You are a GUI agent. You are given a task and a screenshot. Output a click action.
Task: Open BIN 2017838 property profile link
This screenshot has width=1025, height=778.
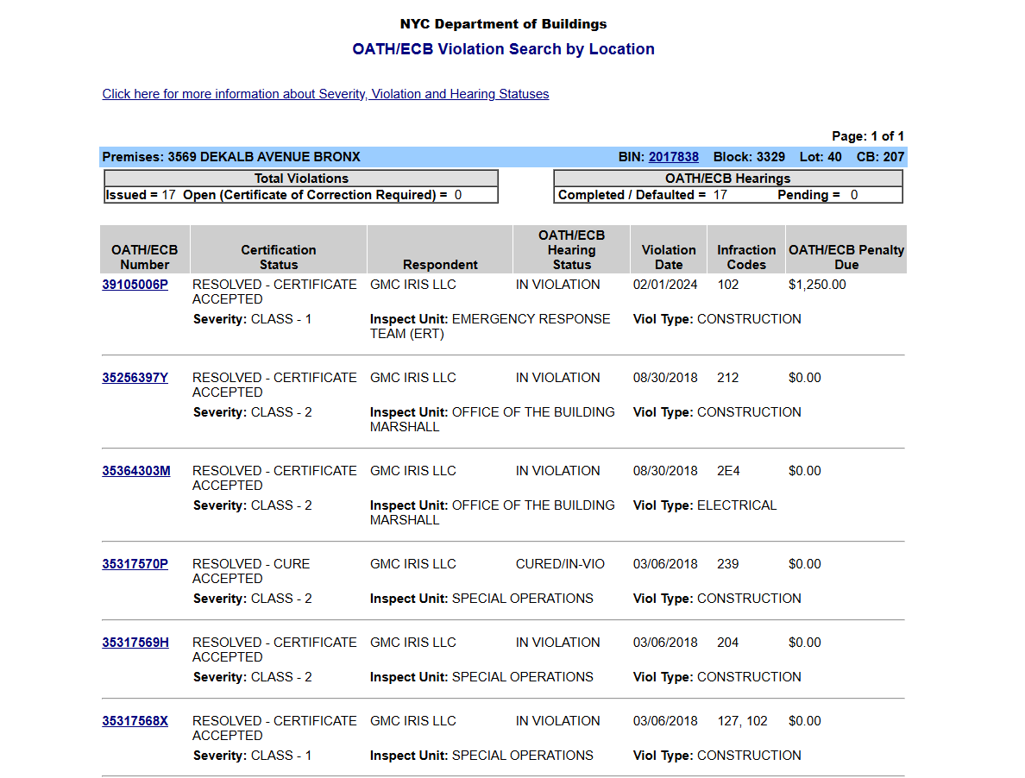(673, 157)
